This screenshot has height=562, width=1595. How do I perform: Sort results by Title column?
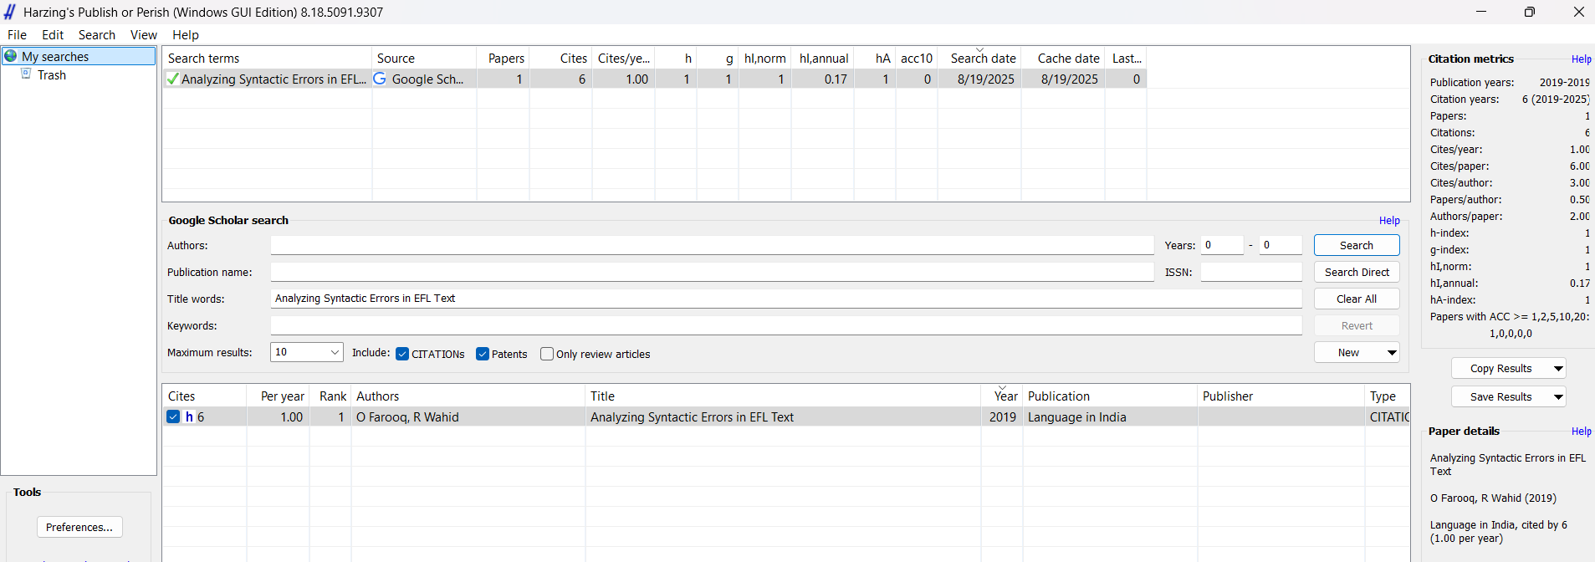pyautogui.click(x=783, y=396)
